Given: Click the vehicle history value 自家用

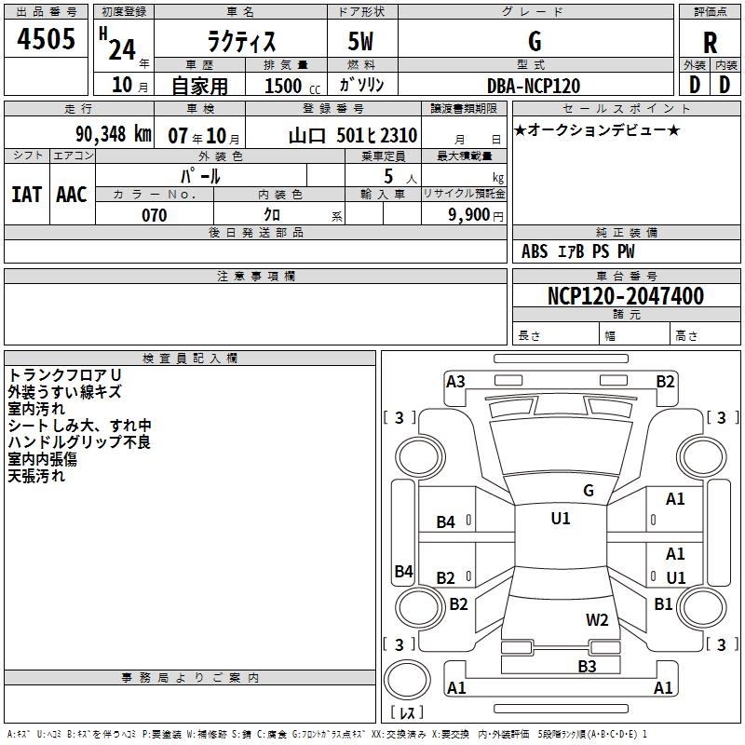Looking at the screenshot, I should 199,86.
